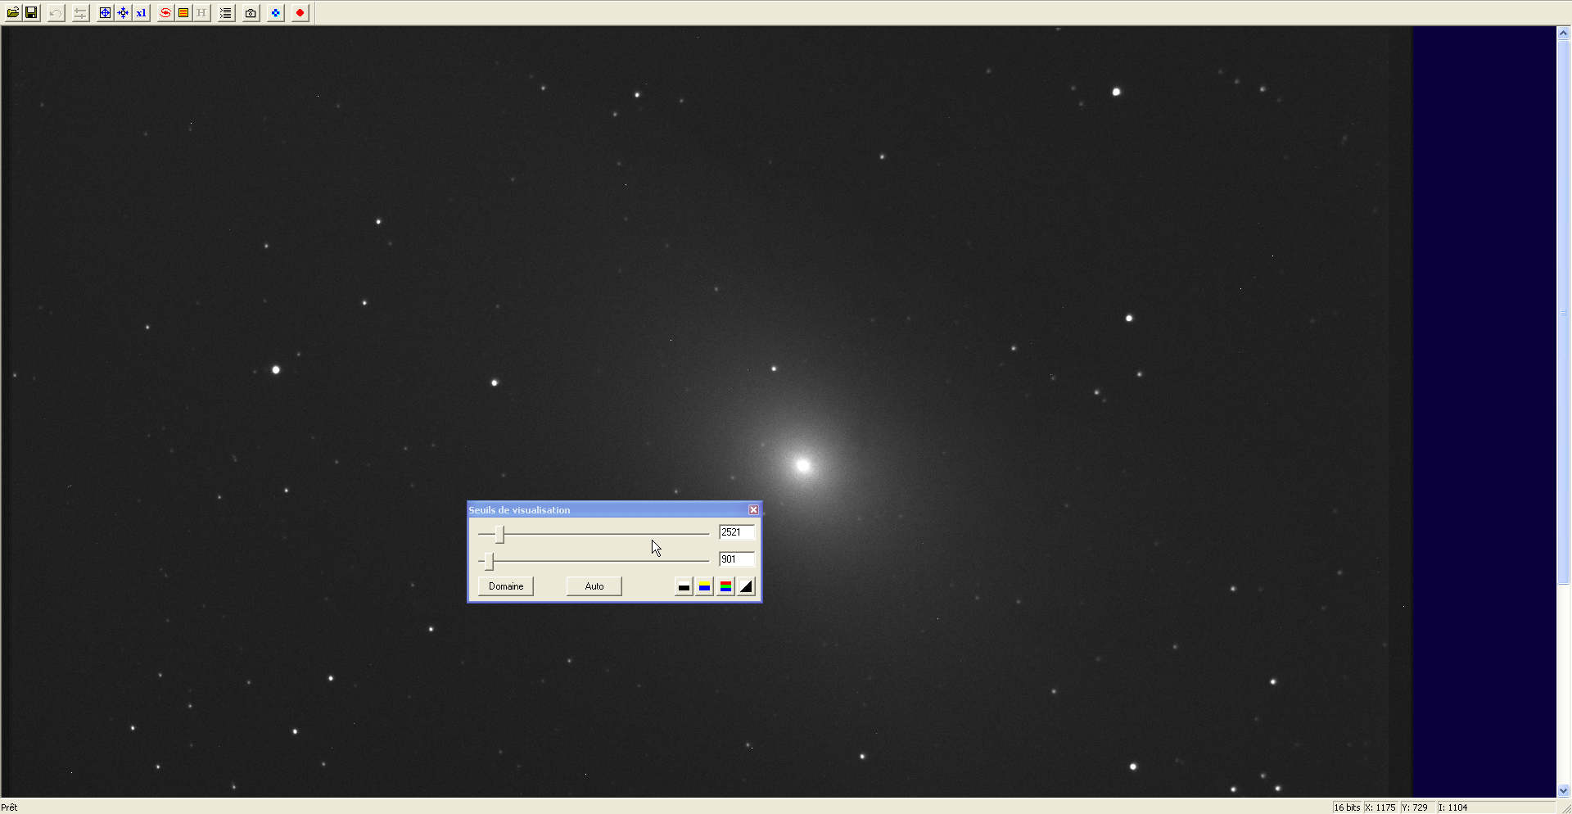The image size is (1572, 814).
Task: Reset zoom with the x1 button
Action: (141, 13)
